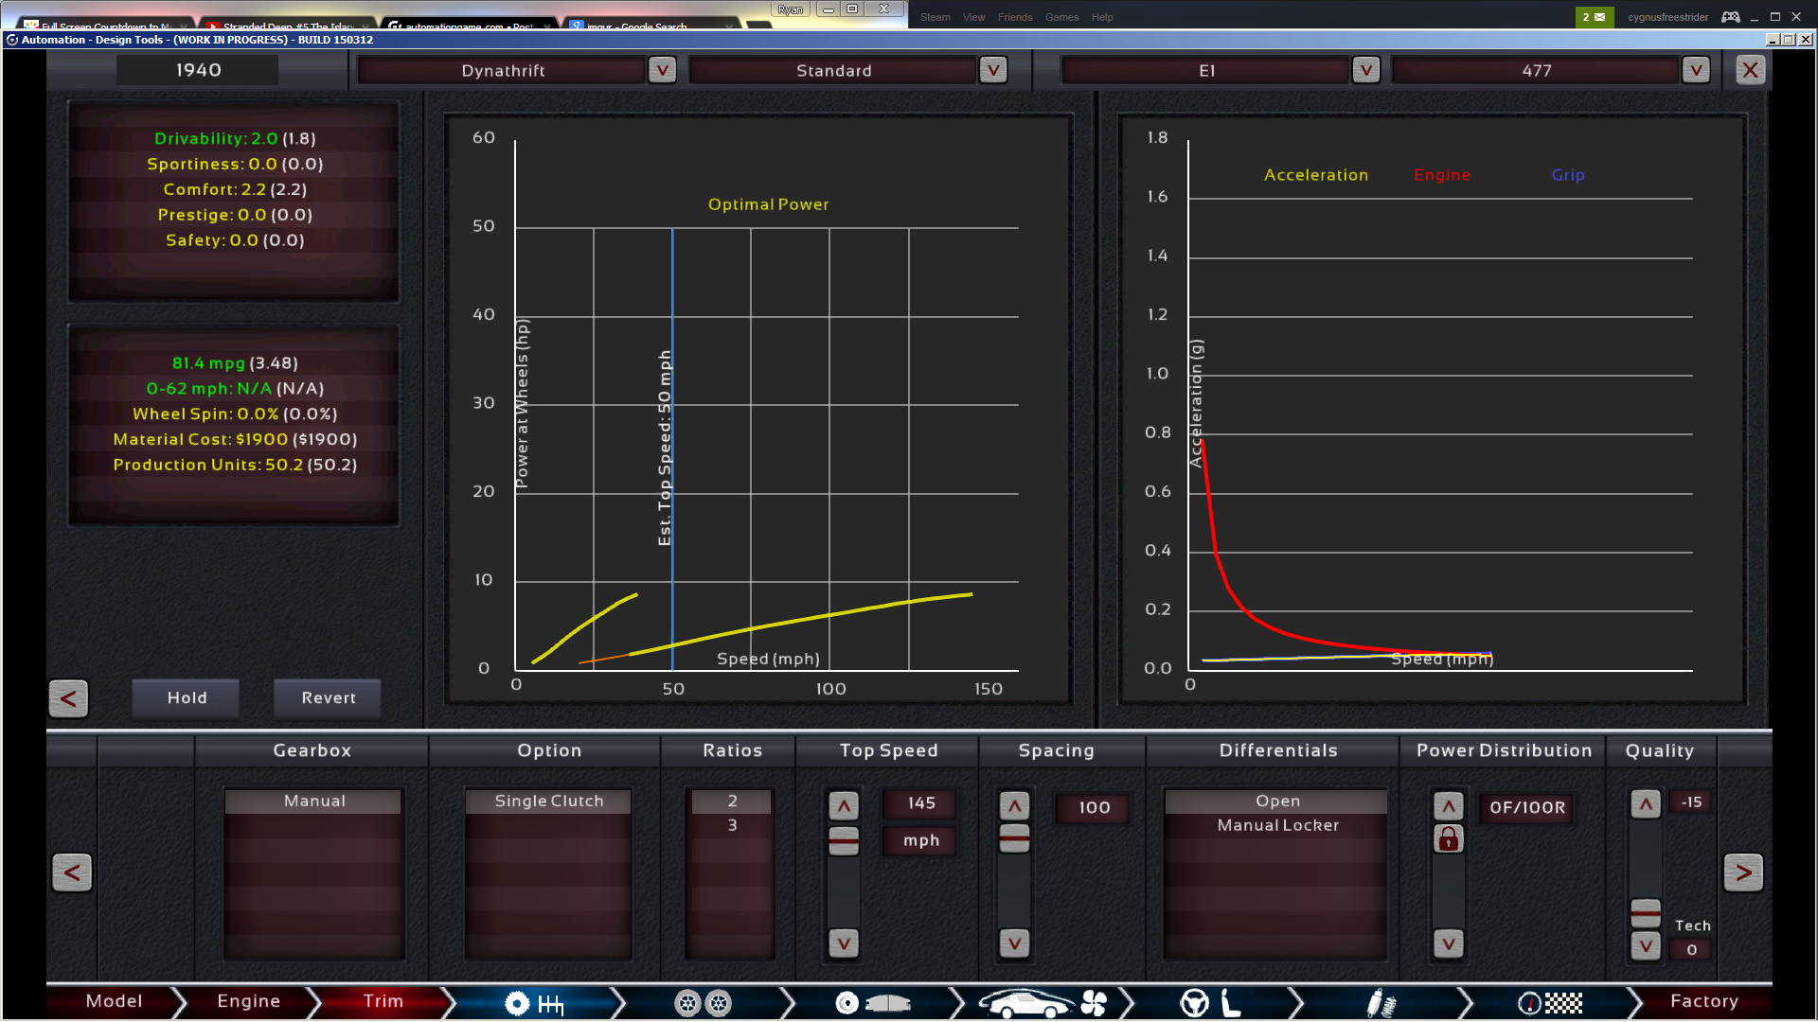Go to the previous settings page using the left arrow

pyautogui.click(x=72, y=872)
